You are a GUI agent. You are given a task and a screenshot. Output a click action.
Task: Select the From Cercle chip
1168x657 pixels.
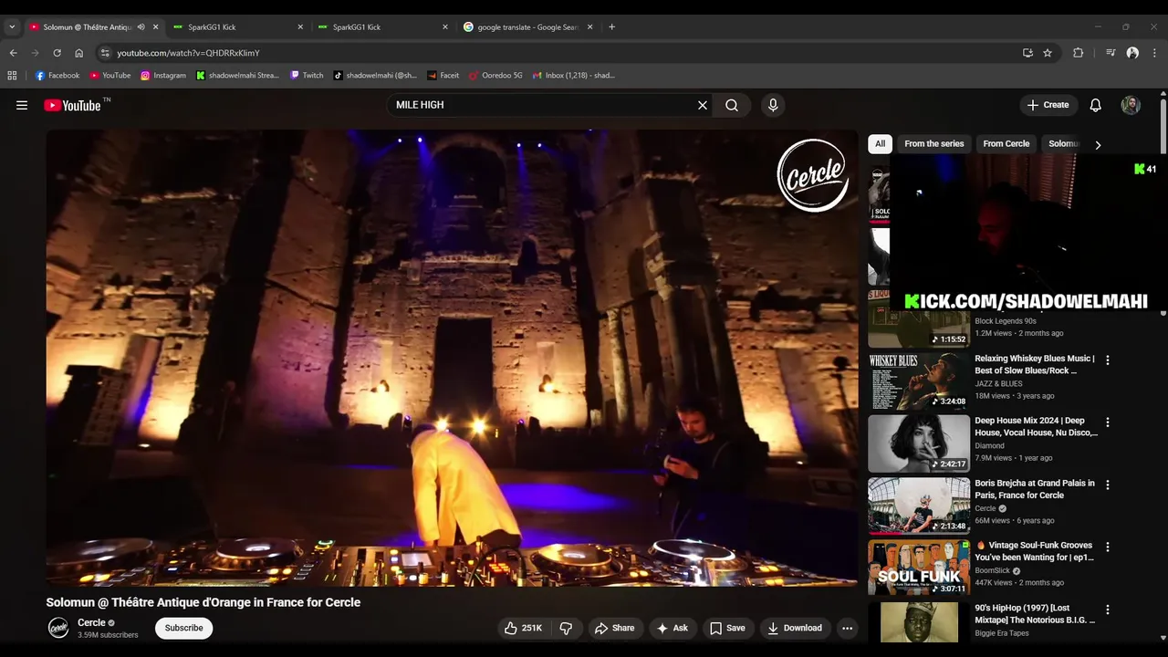(x=1006, y=143)
